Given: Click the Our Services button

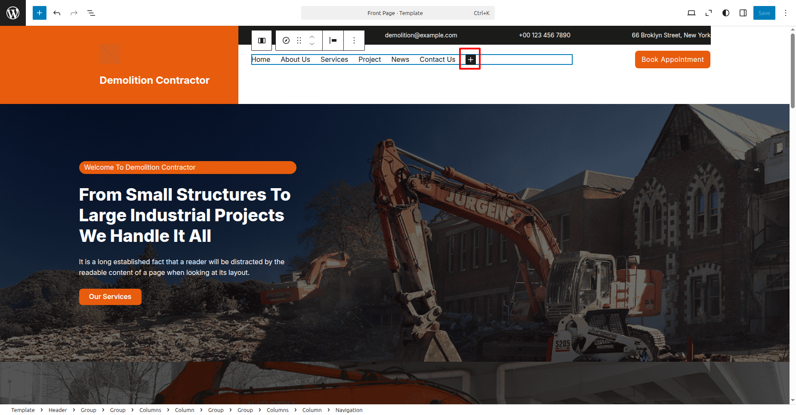Looking at the screenshot, I should point(110,297).
